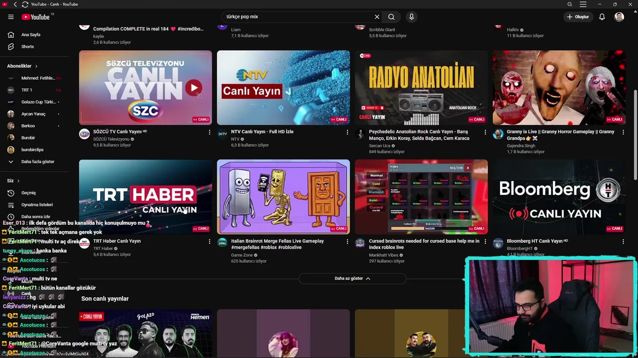
Task: Go to Ana Sayfa
Action: click(30, 35)
